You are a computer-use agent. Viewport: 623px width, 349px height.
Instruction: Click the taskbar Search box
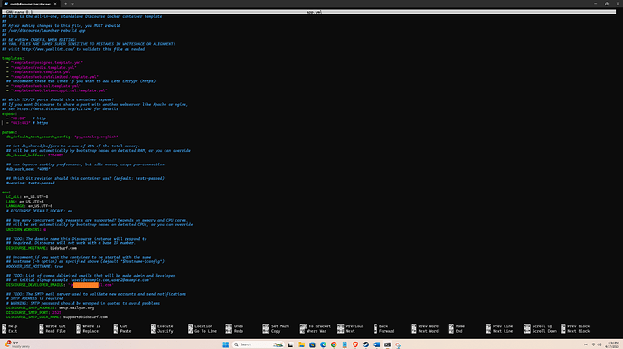tap(258, 344)
